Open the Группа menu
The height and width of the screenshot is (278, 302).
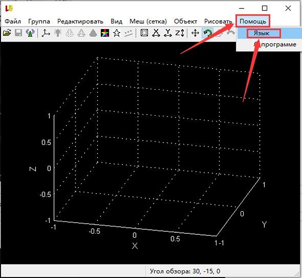coord(39,21)
